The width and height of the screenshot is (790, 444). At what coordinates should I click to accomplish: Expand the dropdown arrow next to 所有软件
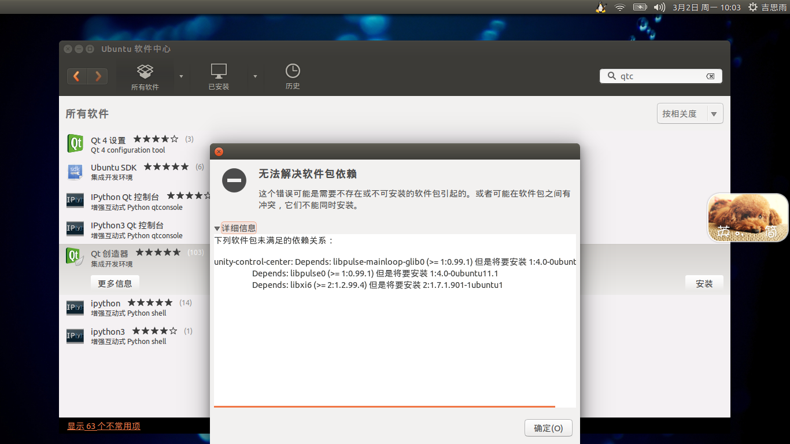(181, 76)
